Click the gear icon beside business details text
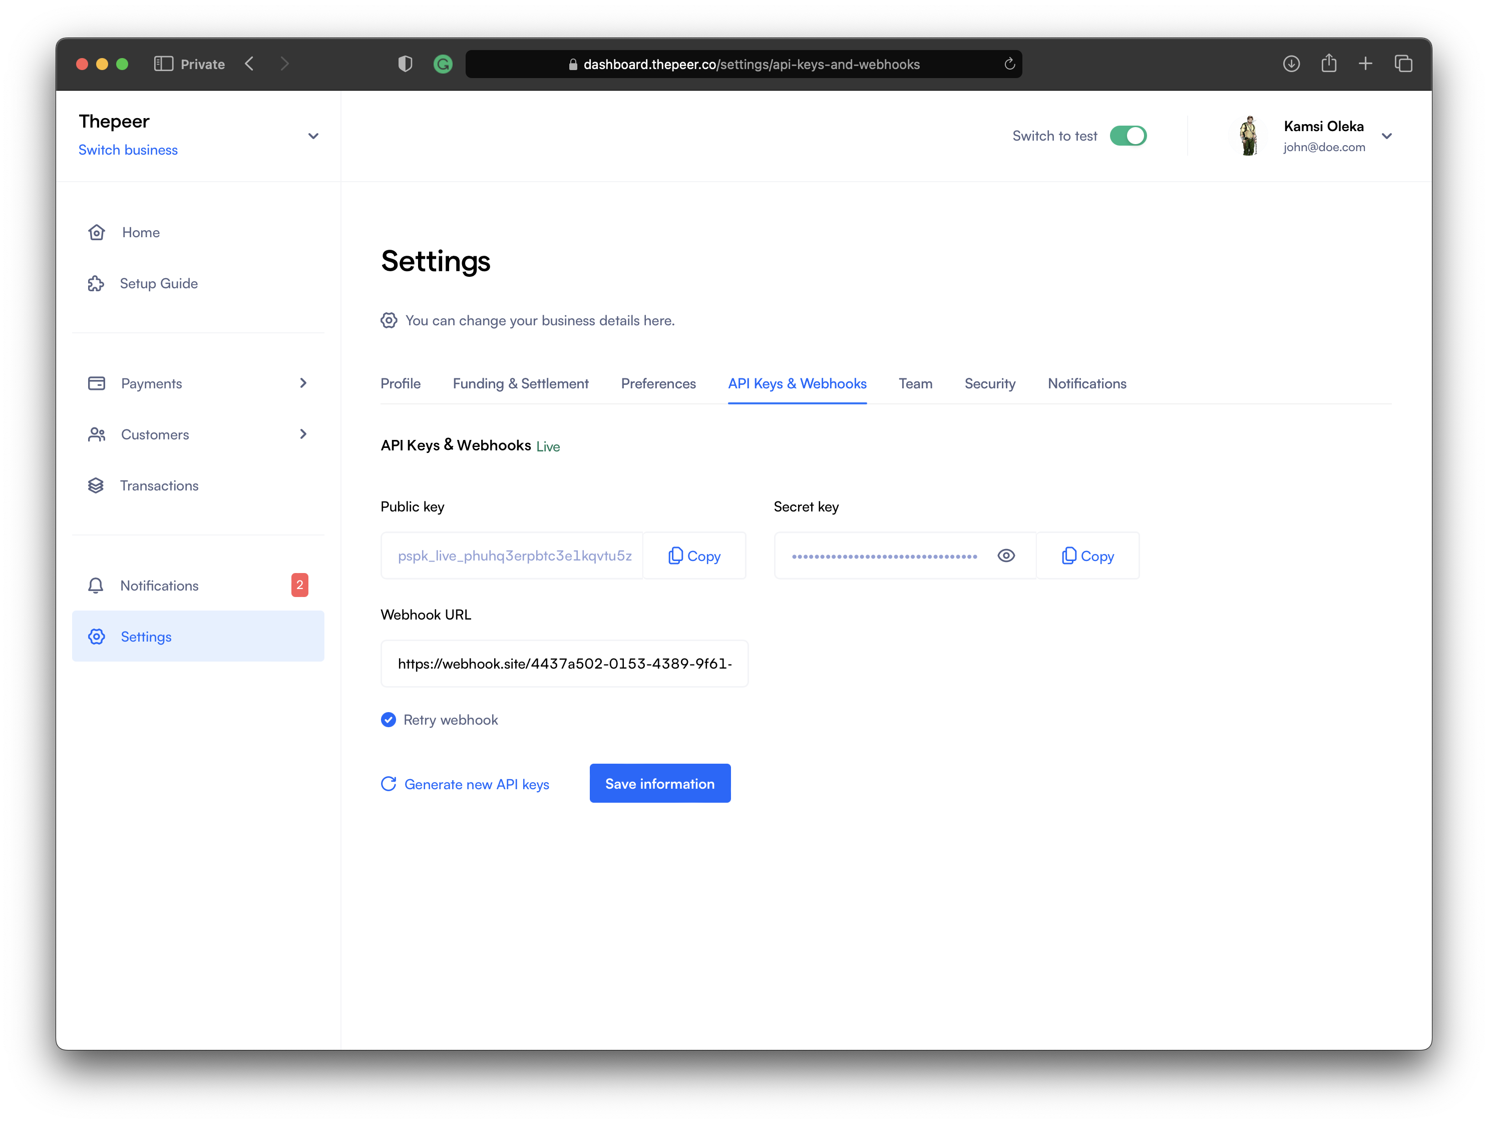Screen dimensions: 1488x1124 coord(389,321)
